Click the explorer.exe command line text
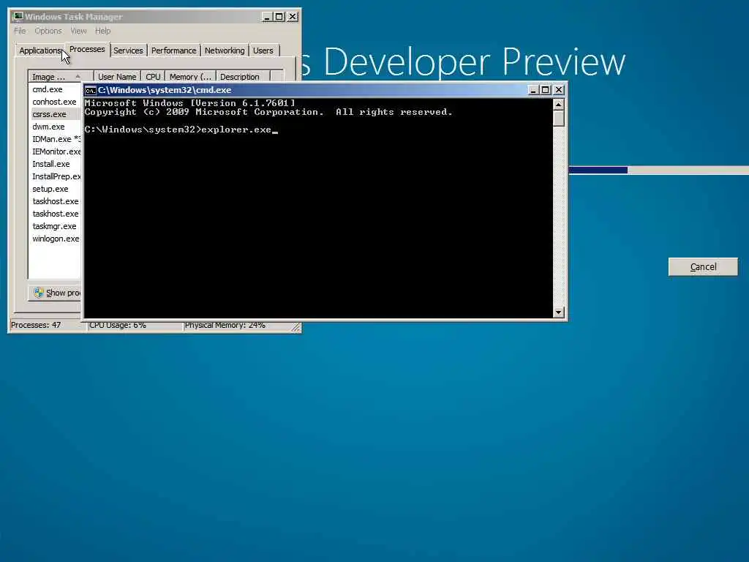The width and height of the screenshot is (749, 562). [x=236, y=130]
